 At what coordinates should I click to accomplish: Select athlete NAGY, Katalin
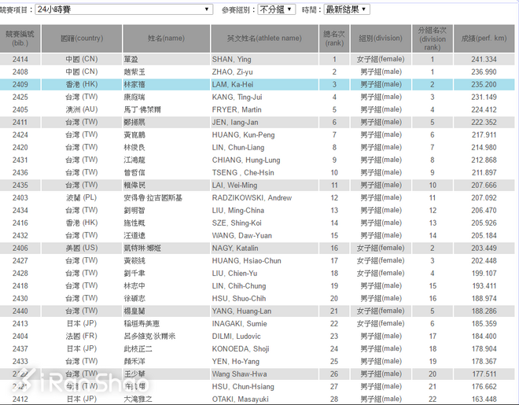point(235,248)
